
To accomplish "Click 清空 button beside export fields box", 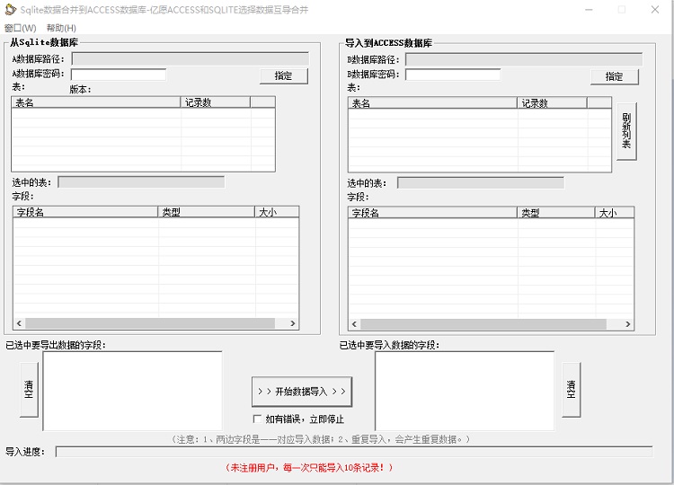I will [29, 390].
